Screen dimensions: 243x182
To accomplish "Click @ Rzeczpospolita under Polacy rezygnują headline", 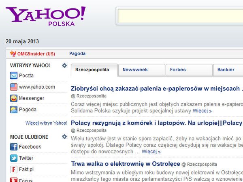I will click(89, 131).
